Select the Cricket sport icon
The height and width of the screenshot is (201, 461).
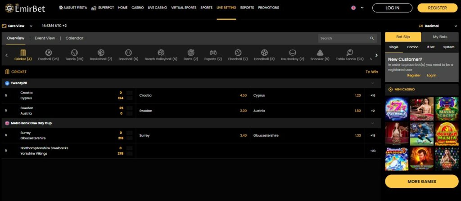(23, 53)
